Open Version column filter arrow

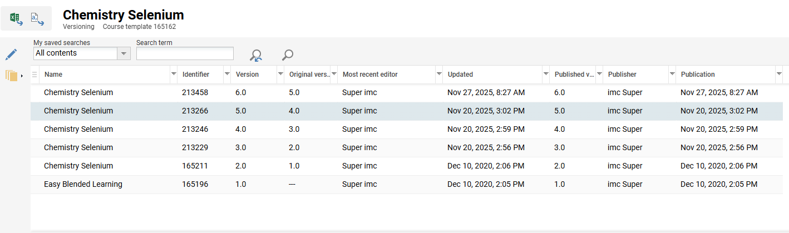coord(280,75)
